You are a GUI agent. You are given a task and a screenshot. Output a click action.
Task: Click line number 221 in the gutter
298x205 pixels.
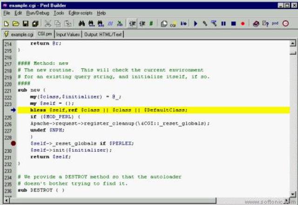pyautogui.click(x=8, y=91)
